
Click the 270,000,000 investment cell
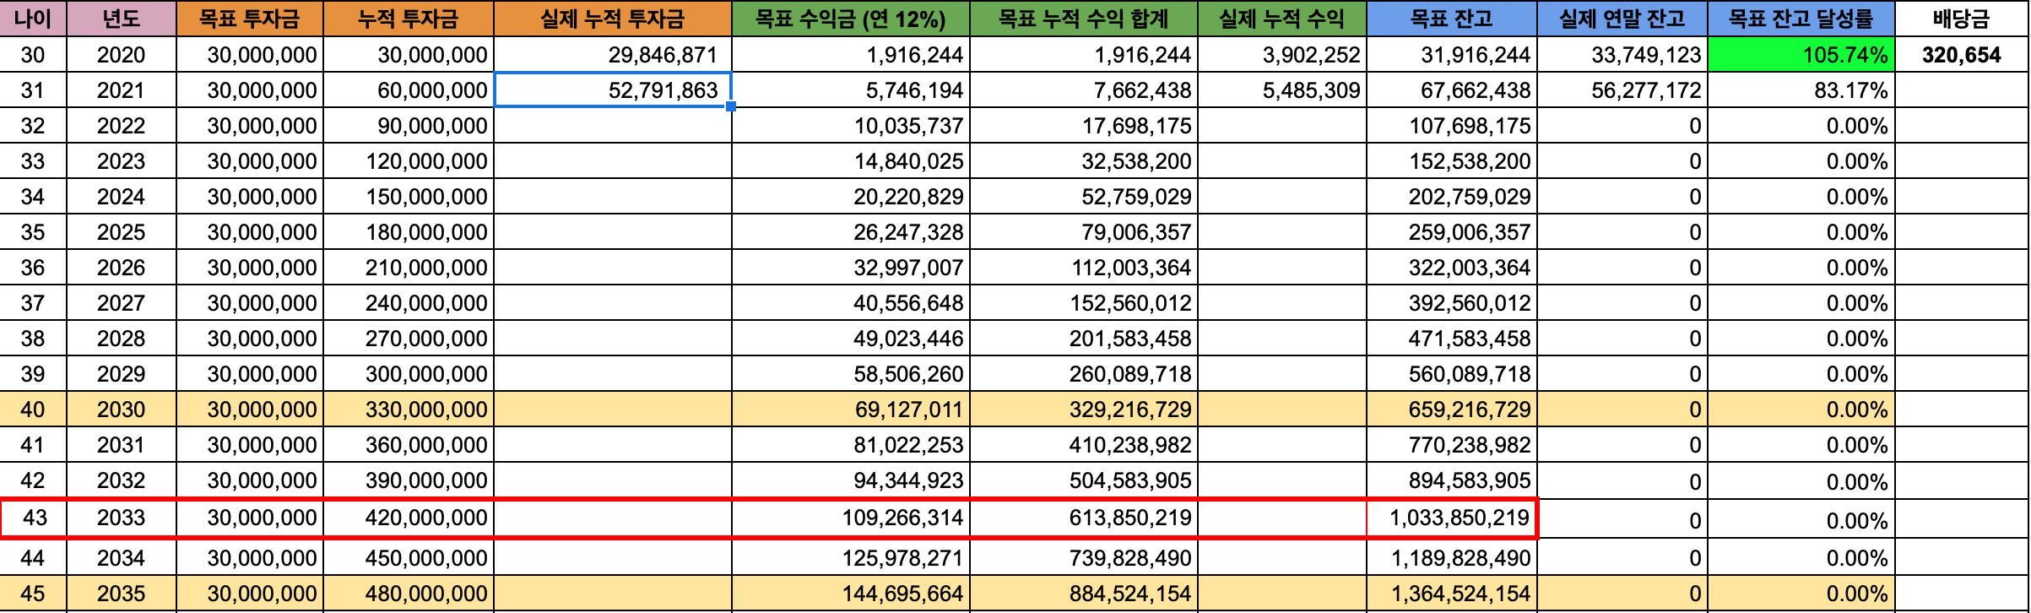tap(409, 339)
